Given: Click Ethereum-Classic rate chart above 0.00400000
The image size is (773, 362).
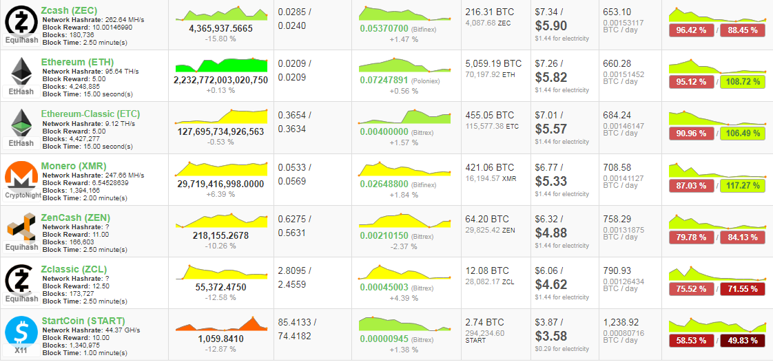Looking at the screenshot, I should 404,117.
